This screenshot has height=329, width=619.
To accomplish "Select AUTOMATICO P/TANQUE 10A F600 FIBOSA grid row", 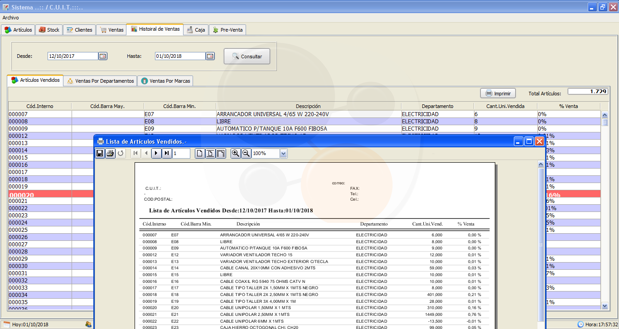I will coord(305,129).
